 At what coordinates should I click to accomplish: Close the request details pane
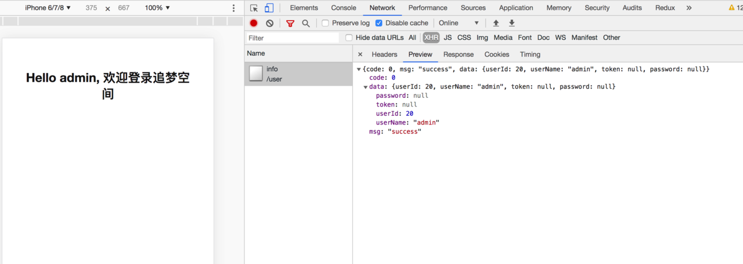point(360,54)
